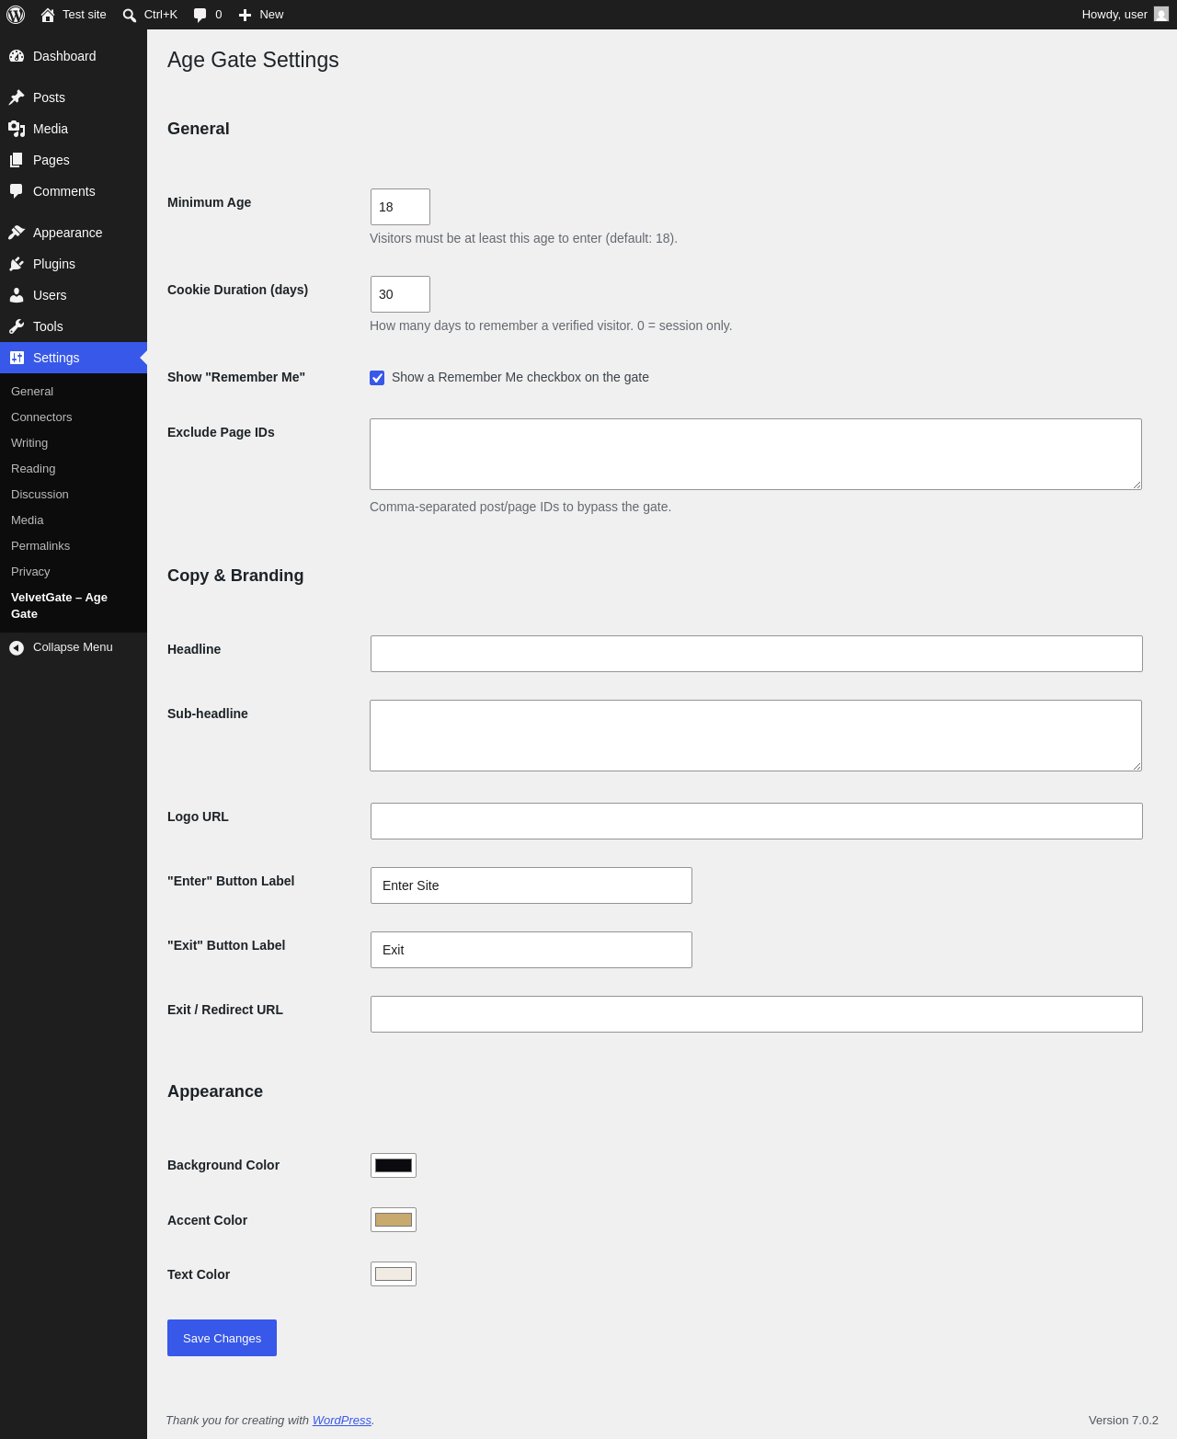Click the Collapse Menu arrow icon
This screenshot has width=1177, height=1439.
tap(17, 648)
